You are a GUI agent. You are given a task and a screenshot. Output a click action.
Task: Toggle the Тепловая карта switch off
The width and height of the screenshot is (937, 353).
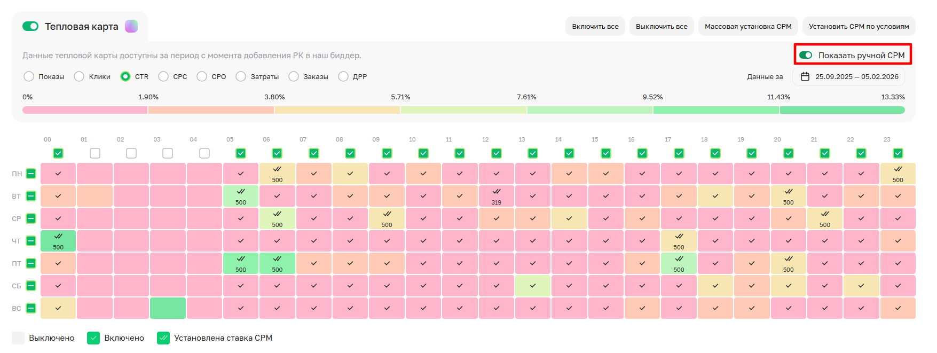[30, 26]
